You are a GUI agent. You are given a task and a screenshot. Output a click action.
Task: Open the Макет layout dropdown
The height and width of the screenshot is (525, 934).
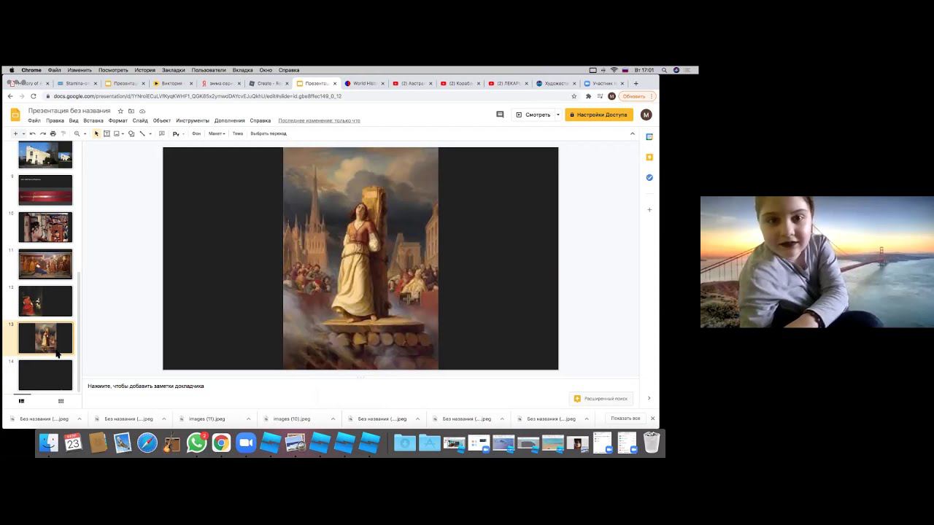[x=217, y=133]
